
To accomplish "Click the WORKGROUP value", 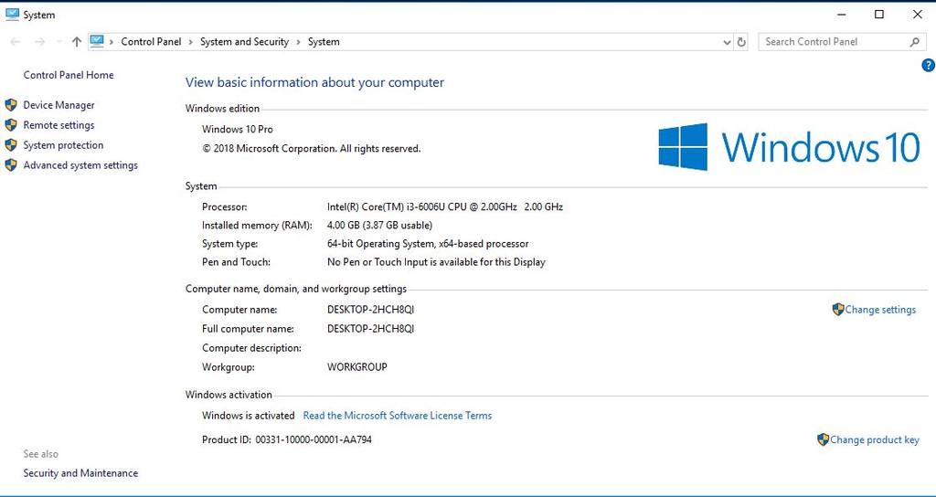I will pyautogui.click(x=357, y=367).
